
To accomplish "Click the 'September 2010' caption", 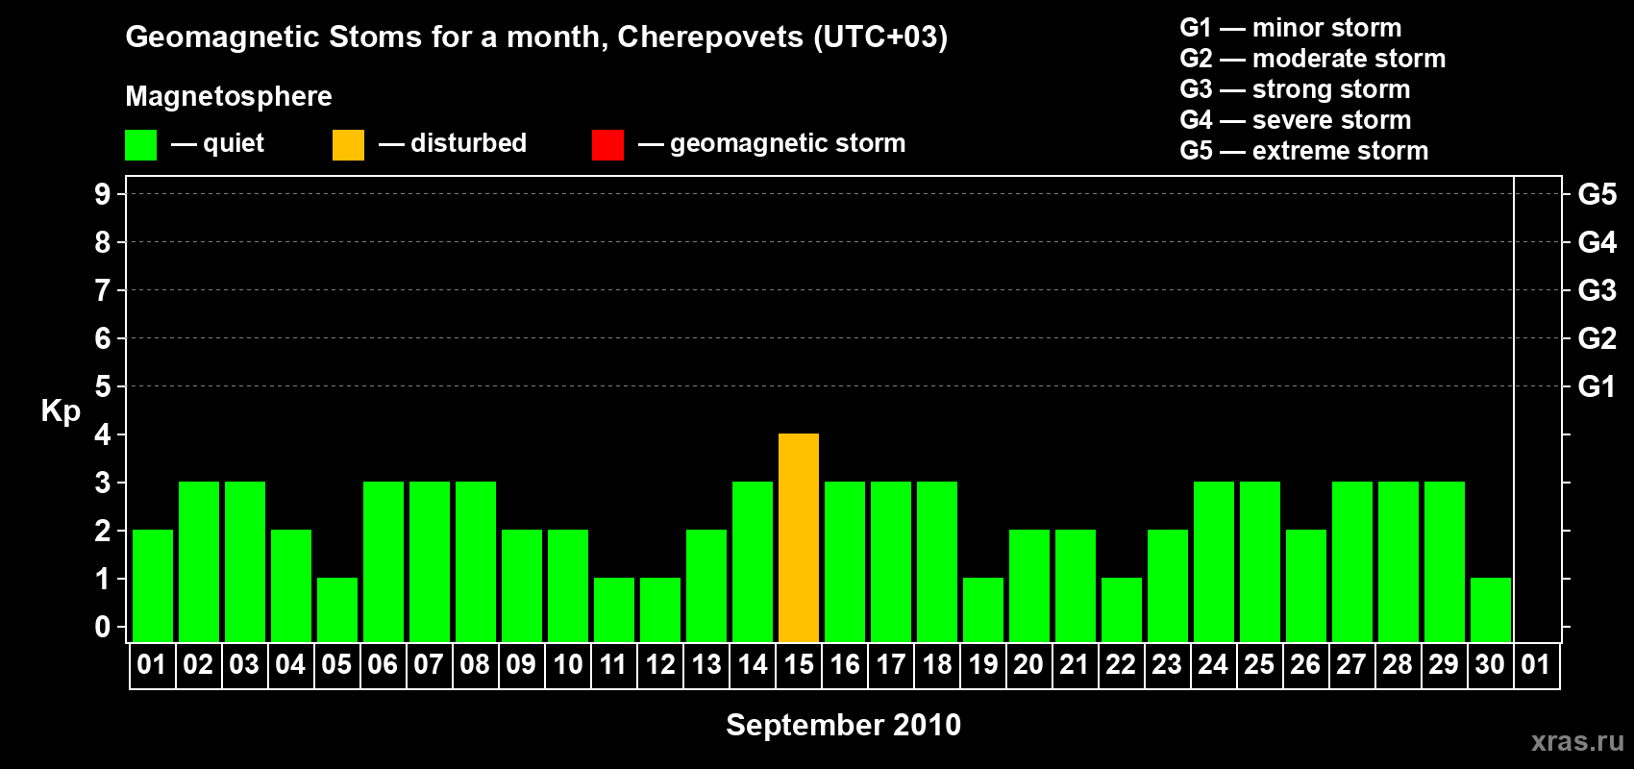I will click(844, 725).
